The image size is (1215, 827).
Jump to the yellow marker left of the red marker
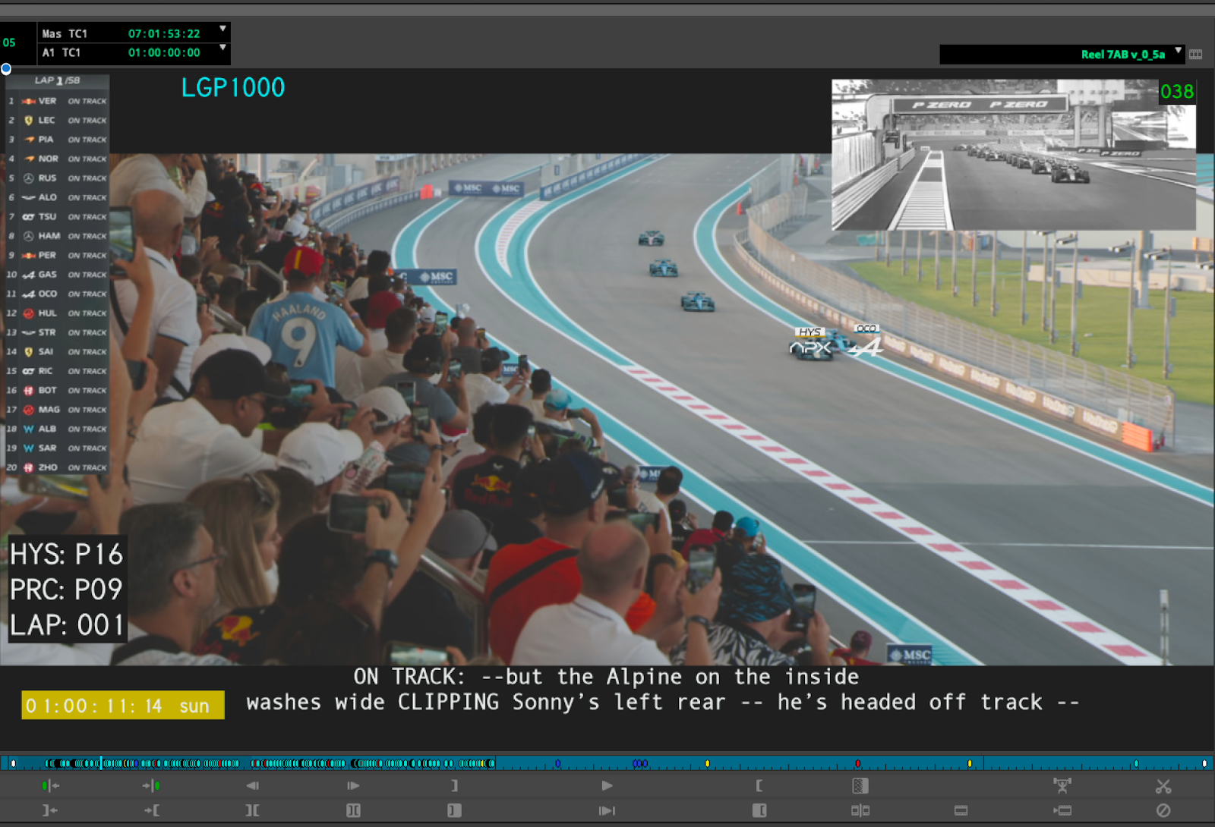point(707,763)
